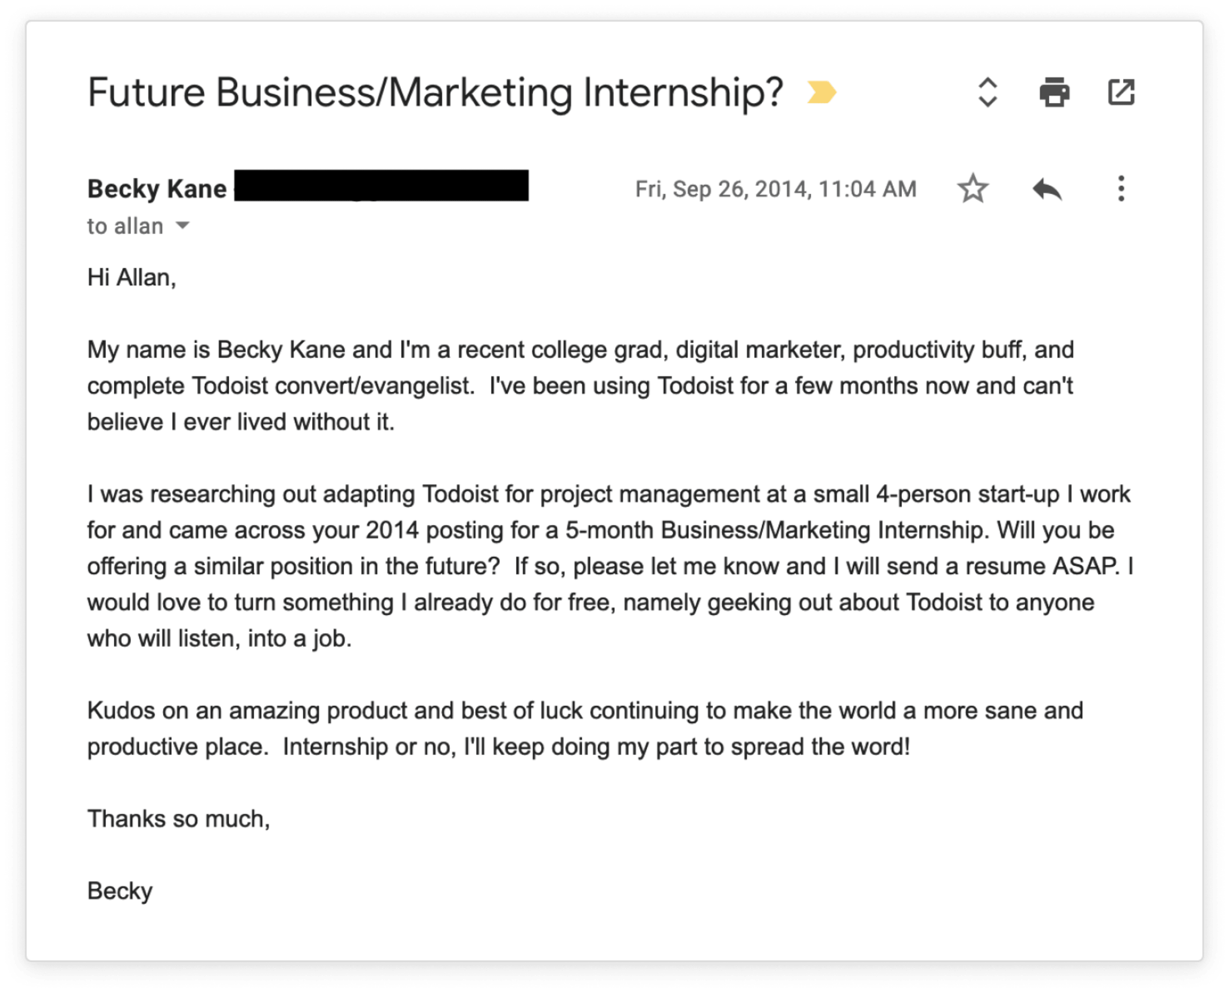Unstar the email using the star outline
1229x992 pixels.
click(973, 189)
